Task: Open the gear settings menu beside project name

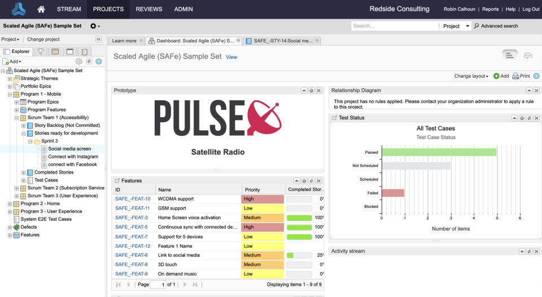Action: (95, 26)
